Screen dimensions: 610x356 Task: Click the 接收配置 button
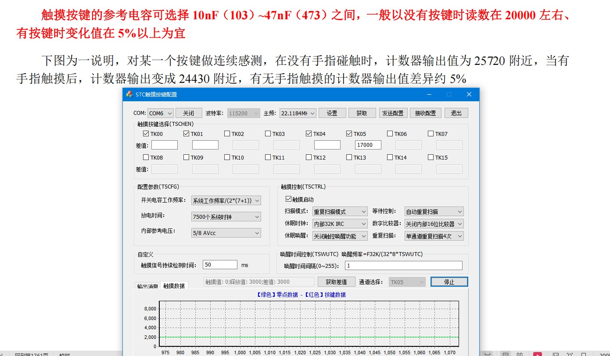[x=426, y=113]
